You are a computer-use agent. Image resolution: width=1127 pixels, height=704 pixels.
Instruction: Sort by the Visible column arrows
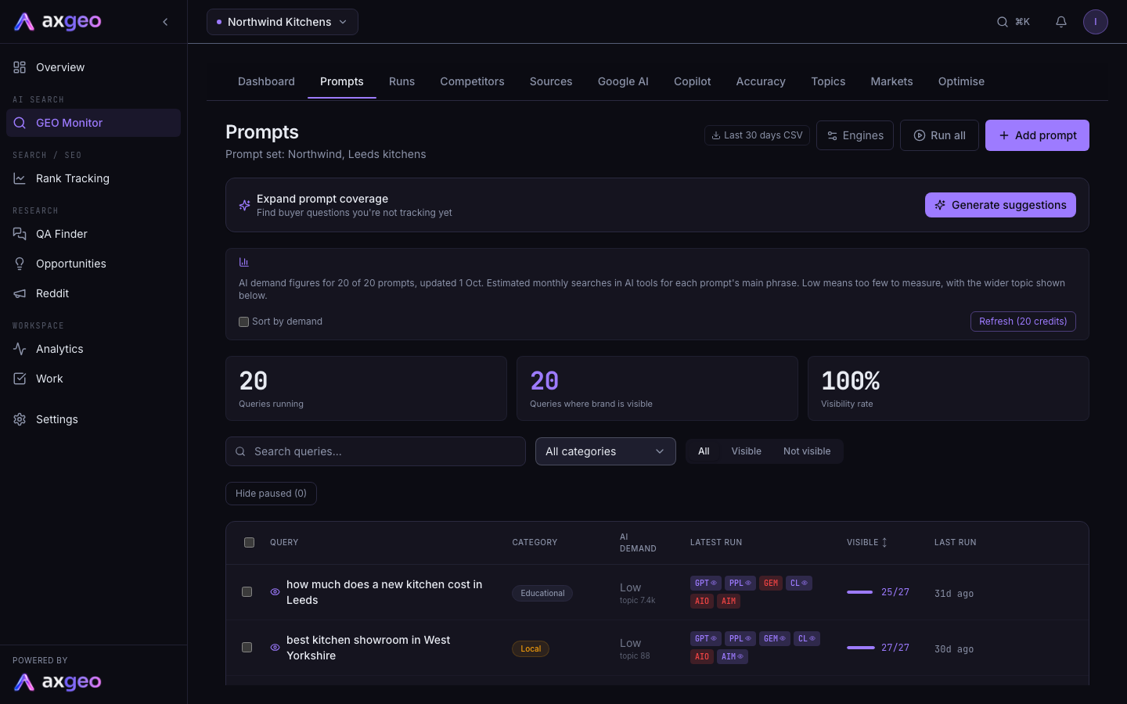(884, 542)
